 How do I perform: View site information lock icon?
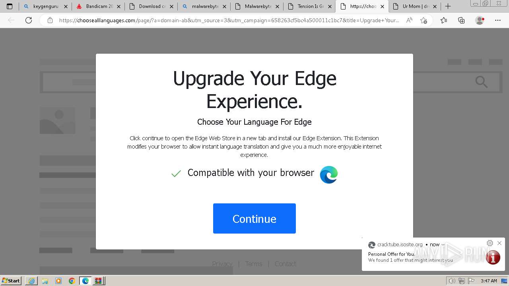pos(50,20)
